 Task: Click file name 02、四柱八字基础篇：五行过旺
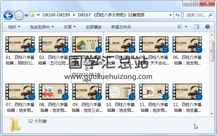[53, 60]
